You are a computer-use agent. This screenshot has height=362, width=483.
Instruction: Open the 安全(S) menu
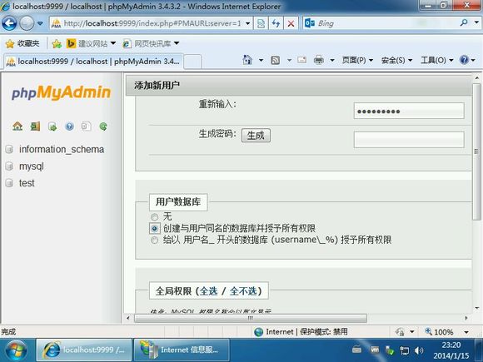(x=396, y=60)
